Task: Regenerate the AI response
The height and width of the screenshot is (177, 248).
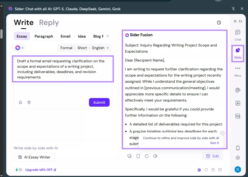Action: [147, 156]
